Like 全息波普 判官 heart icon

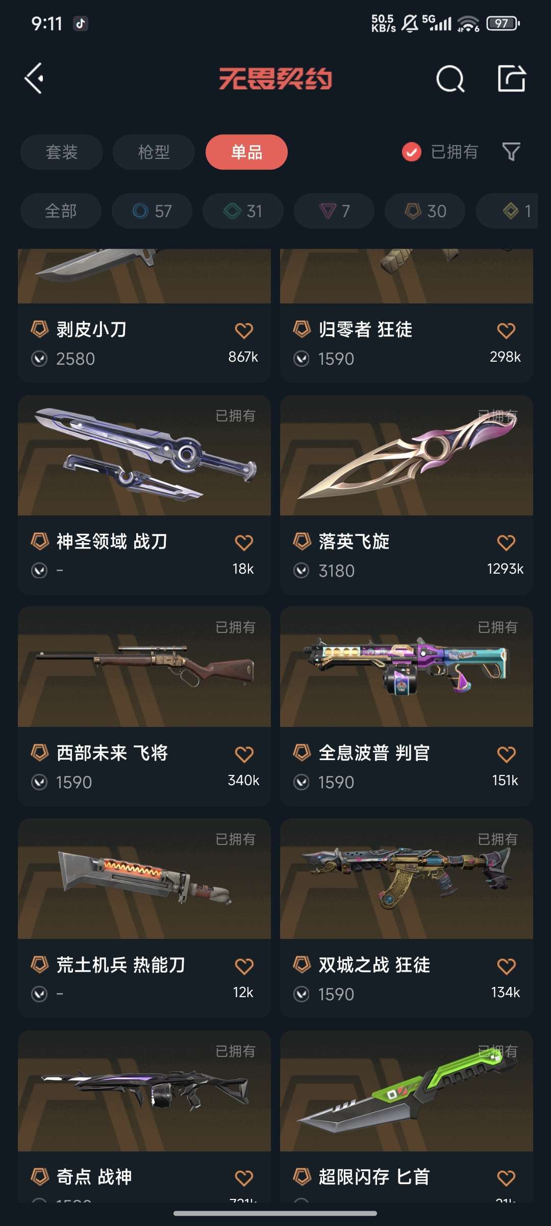pos(506,755)
